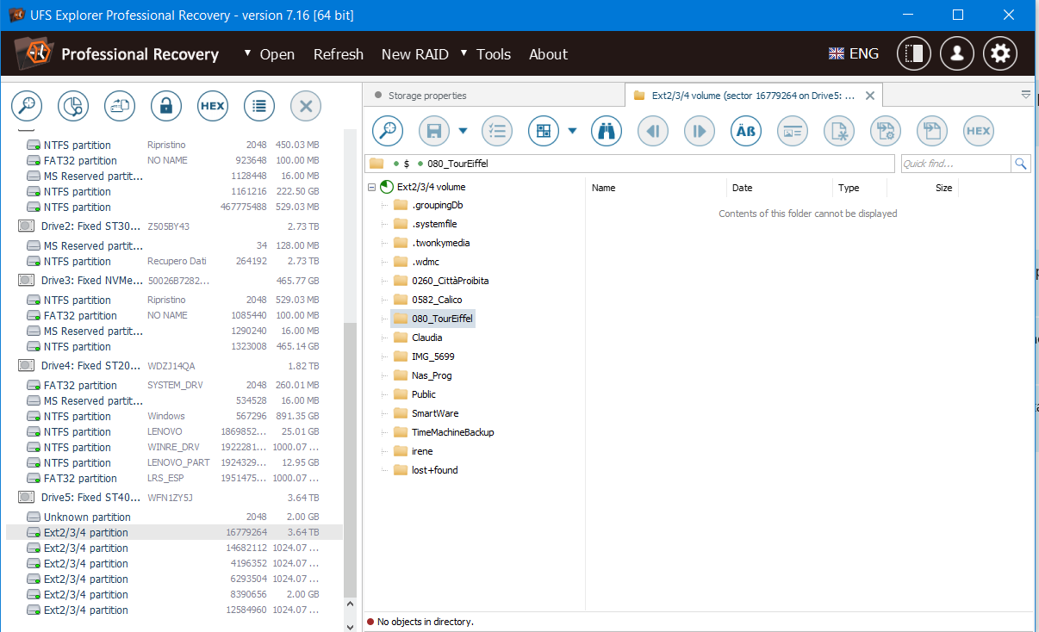Select the 0260_CittàProibita folder
This screenshot has width=1039, height=632.
[x=450, y=281]
